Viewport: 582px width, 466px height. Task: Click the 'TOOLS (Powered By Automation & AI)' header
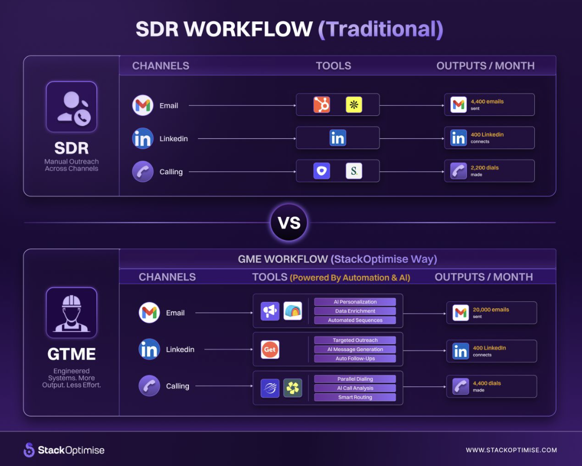(331, 277)
